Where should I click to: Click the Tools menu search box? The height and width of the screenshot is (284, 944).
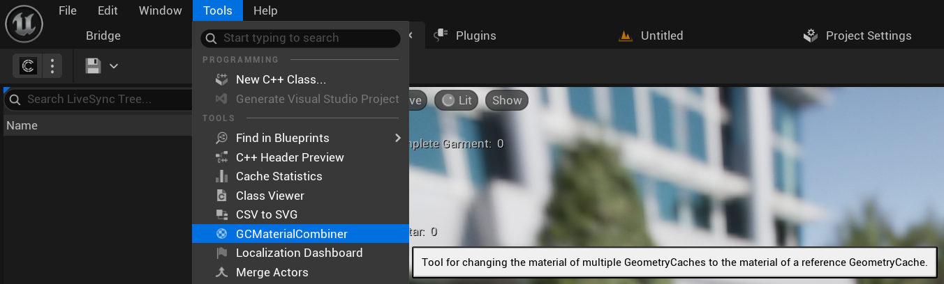[x=300, y=38]
